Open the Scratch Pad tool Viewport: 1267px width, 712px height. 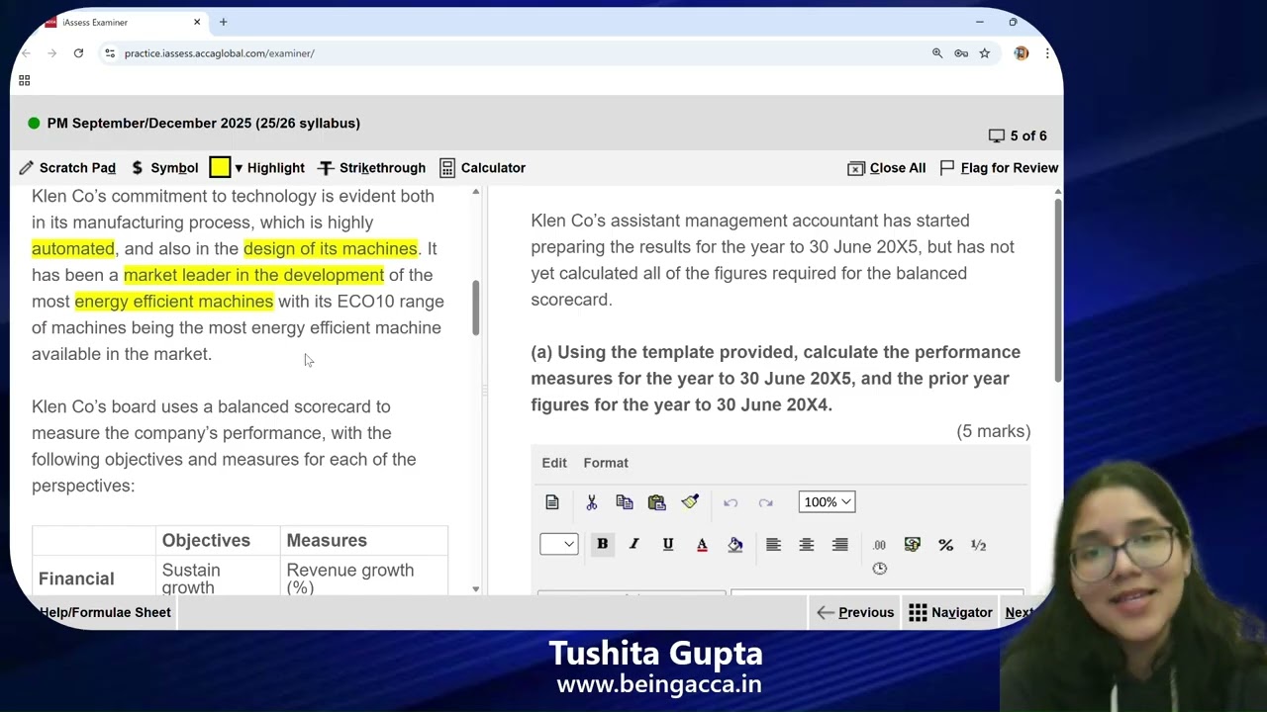[x=67, y=168]
